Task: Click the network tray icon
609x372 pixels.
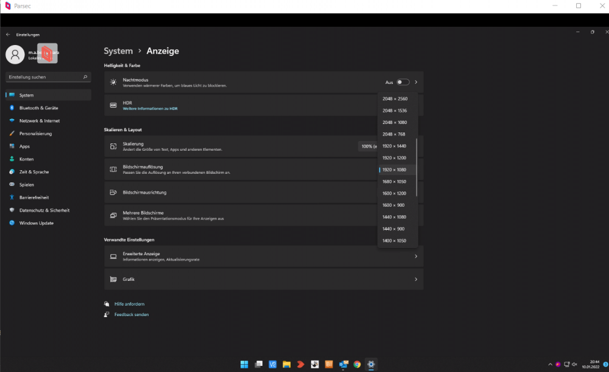Action: (x=566, y=364)
